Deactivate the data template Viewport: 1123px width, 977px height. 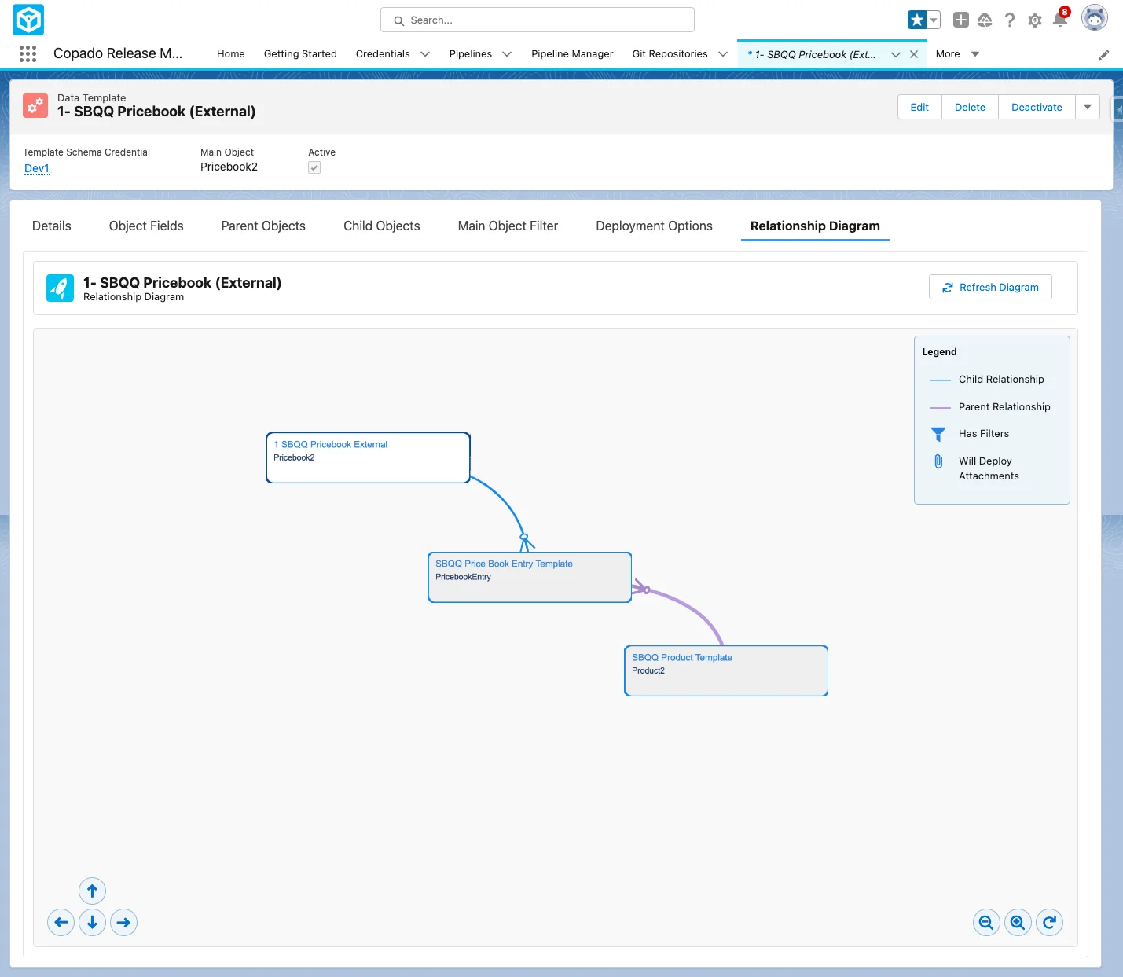pos(1036,107)
